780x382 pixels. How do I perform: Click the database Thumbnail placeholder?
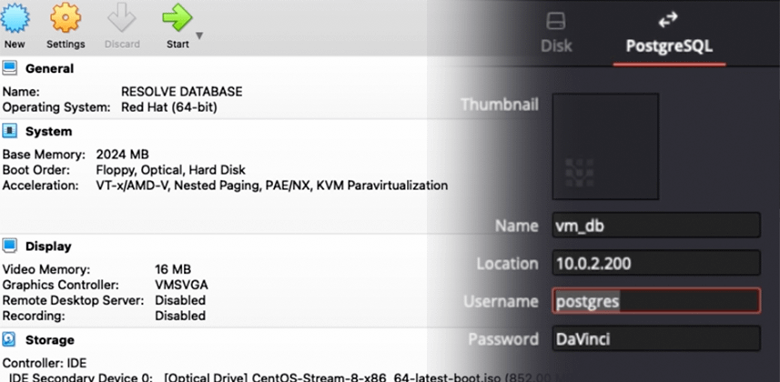pyautogui.click(x=605, y=146)
